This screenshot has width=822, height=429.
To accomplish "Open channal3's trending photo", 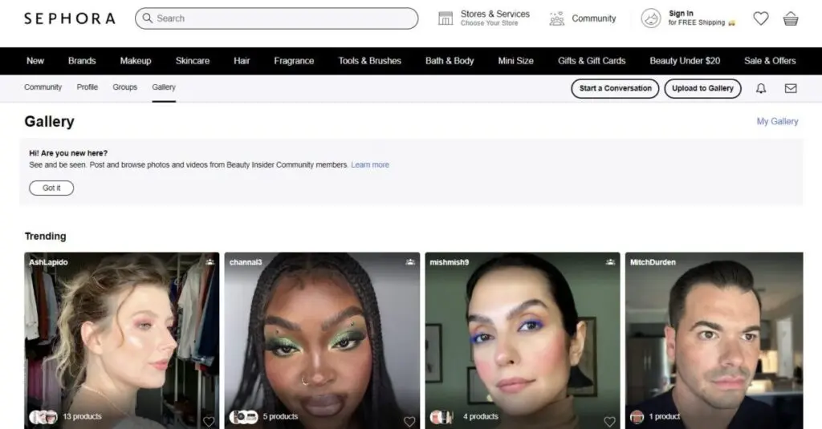I will coord(322,341).
